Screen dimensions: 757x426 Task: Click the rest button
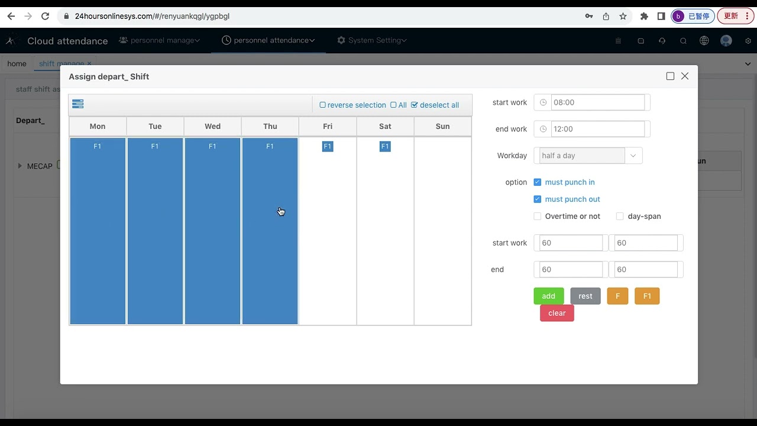(x=585, y=296)
